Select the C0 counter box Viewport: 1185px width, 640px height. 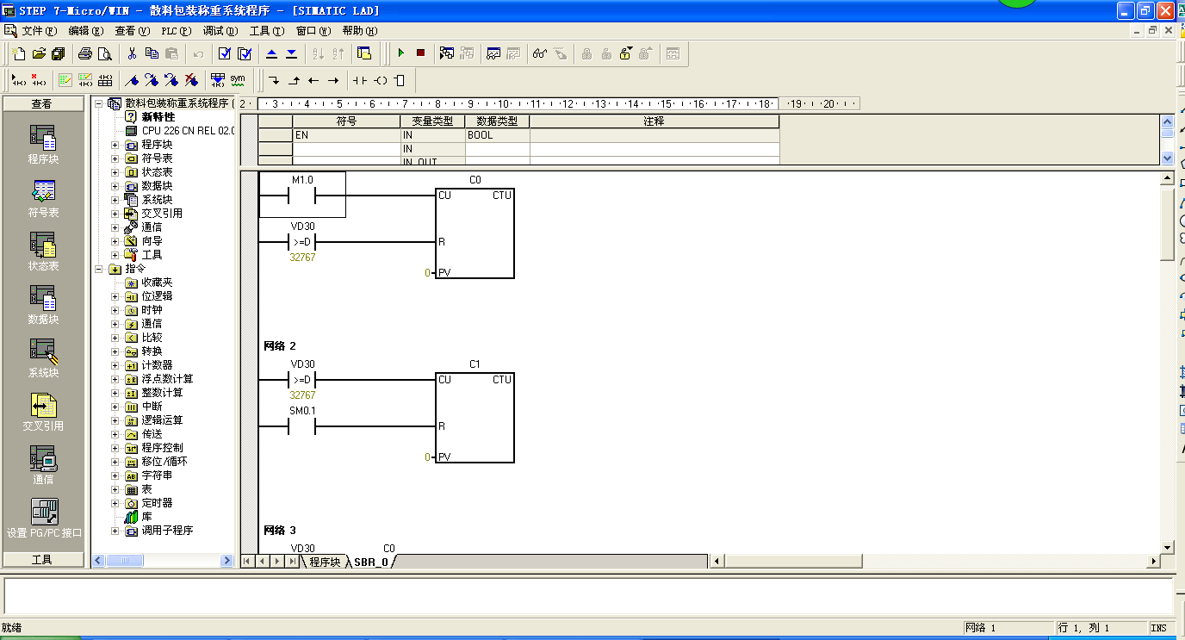475,233
